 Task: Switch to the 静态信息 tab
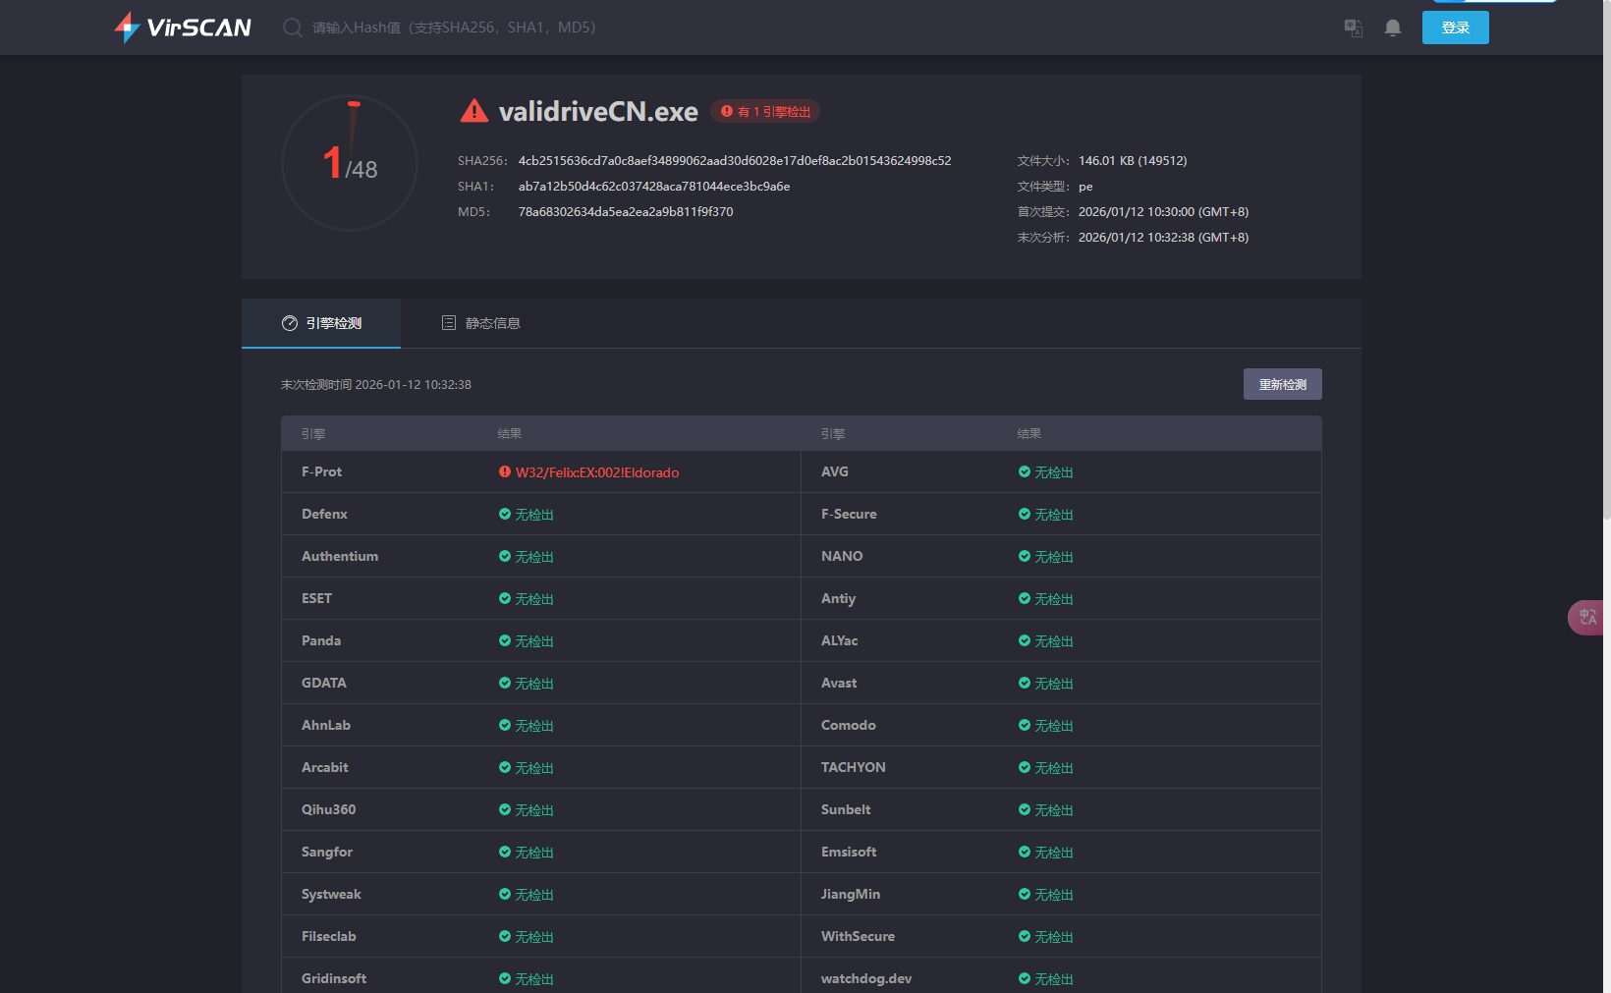pyautogui.click(x=480, y=323)
